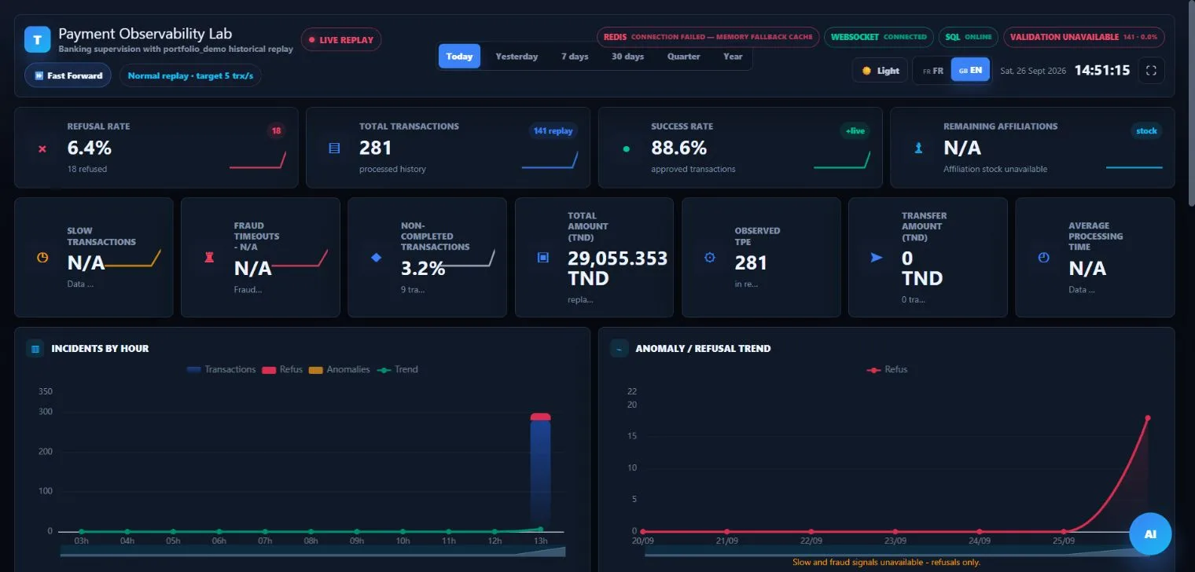Image resolution: width=1195 pixels, height=572 pixels.
Task: Click the Incidents By Hour zoom slider
Action: (312, 552)
